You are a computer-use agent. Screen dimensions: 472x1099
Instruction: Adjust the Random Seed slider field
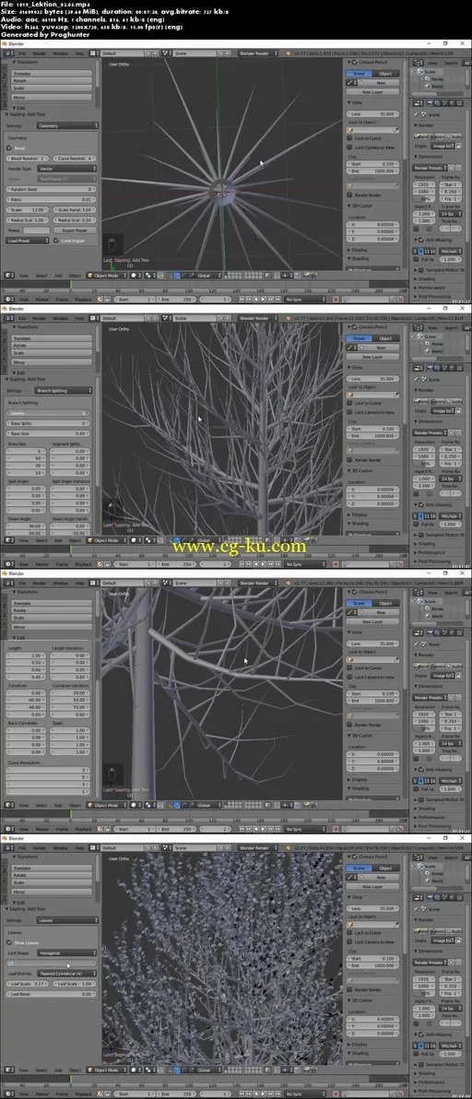(x=51, y=189)
